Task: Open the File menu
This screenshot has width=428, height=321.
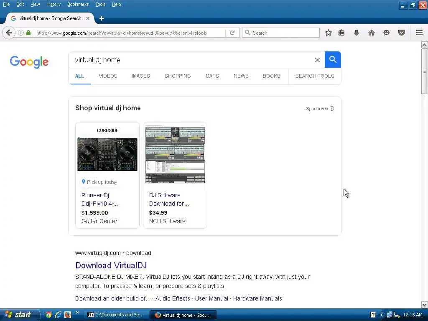Action: (x=6, y=4)
